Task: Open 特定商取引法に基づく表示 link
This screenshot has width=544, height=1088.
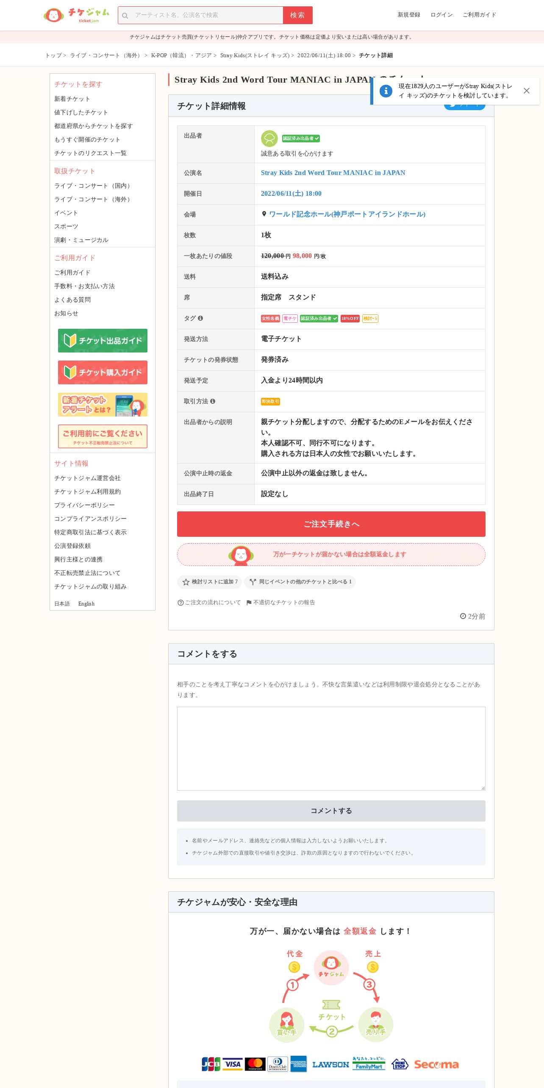Action: 90,532
